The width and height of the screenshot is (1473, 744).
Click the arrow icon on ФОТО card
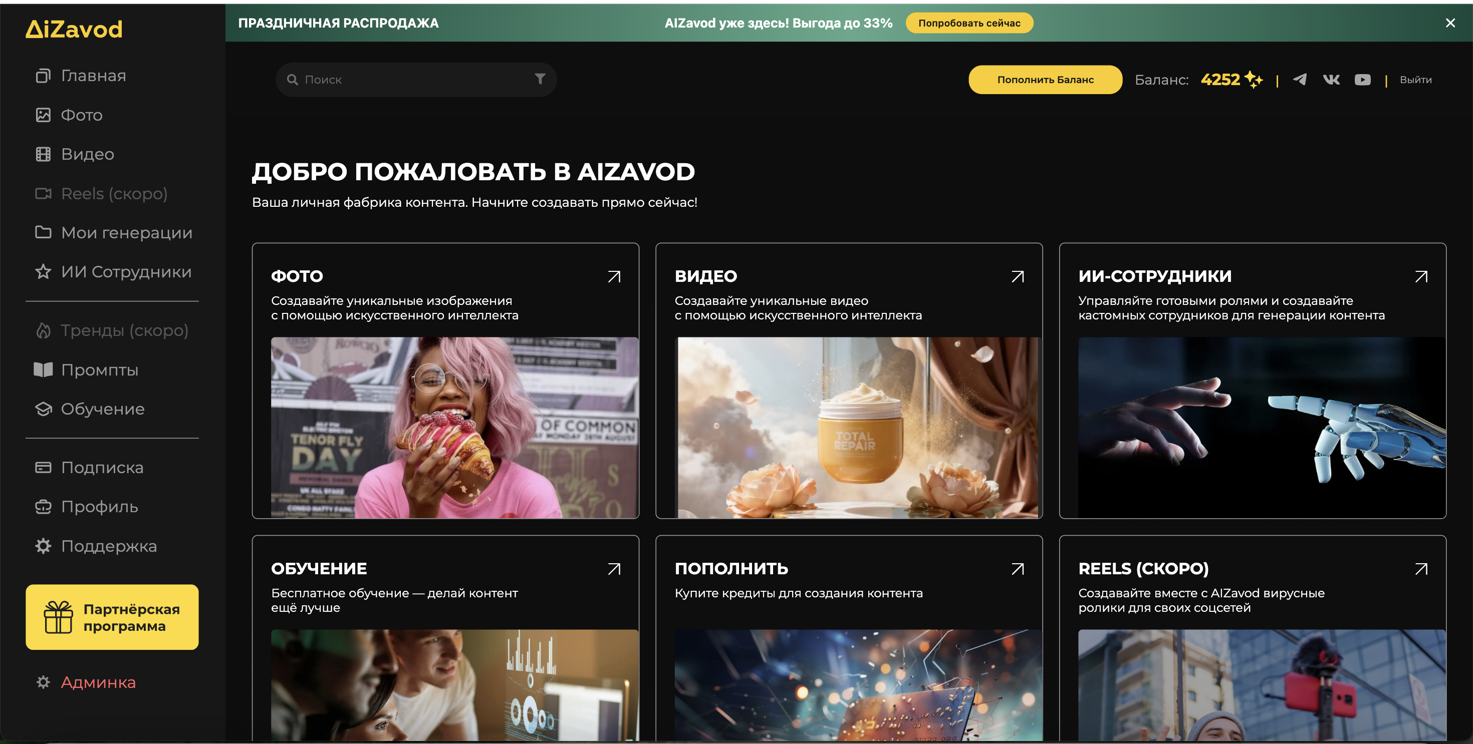[x=614, y=276]
